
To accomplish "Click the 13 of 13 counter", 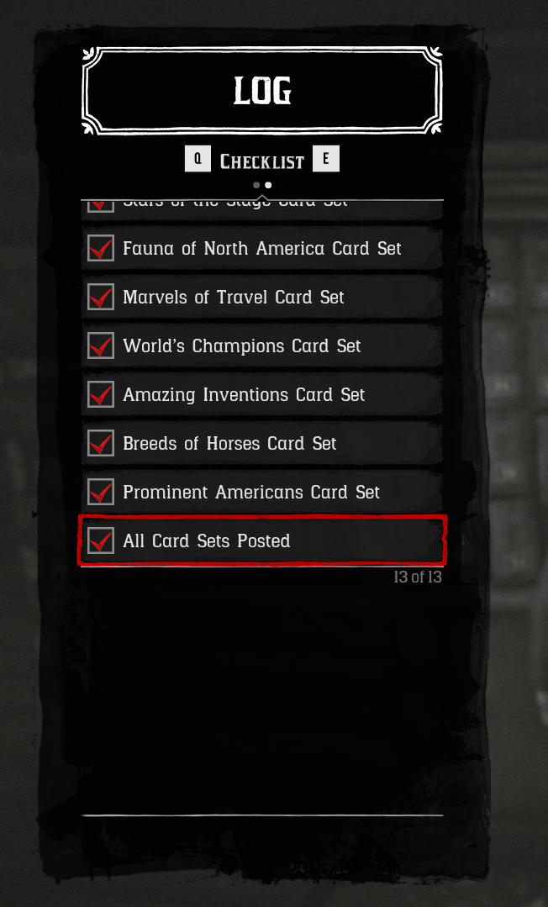I will pyautogui.click(x=418, y=577).
